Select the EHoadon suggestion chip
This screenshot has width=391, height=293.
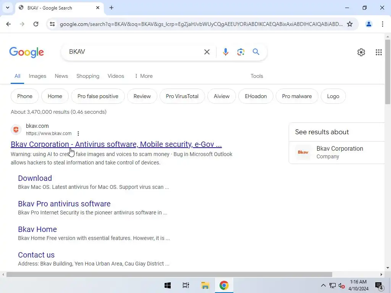pos(256,96)
